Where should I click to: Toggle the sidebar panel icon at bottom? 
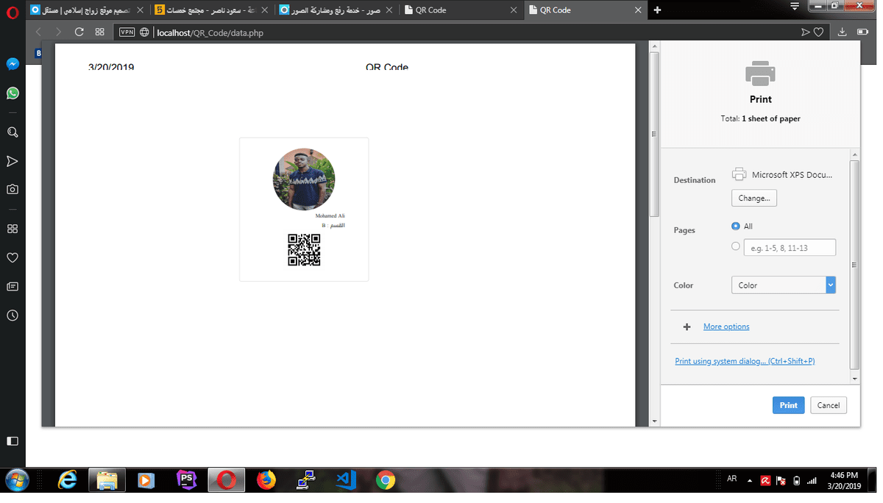tap(13, 441)
